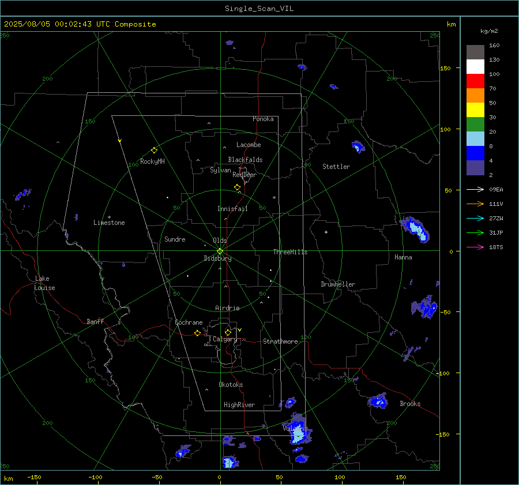Click the RockyMH label
This screenshot has width=519, height=485.
click(x=152, y=161)
